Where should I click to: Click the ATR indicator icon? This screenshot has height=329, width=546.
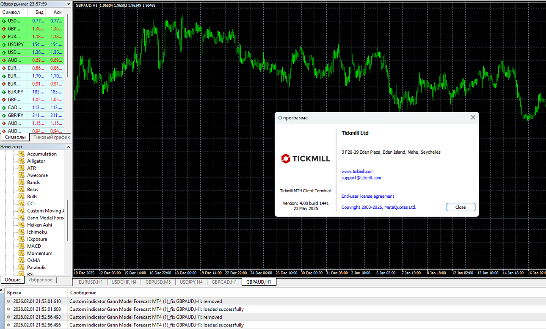(x=22, y=168)
